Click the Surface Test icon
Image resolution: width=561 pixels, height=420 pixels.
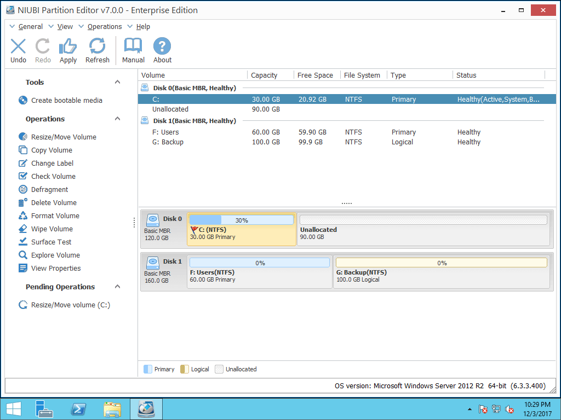pyautogui.click(x=23, y=242)
